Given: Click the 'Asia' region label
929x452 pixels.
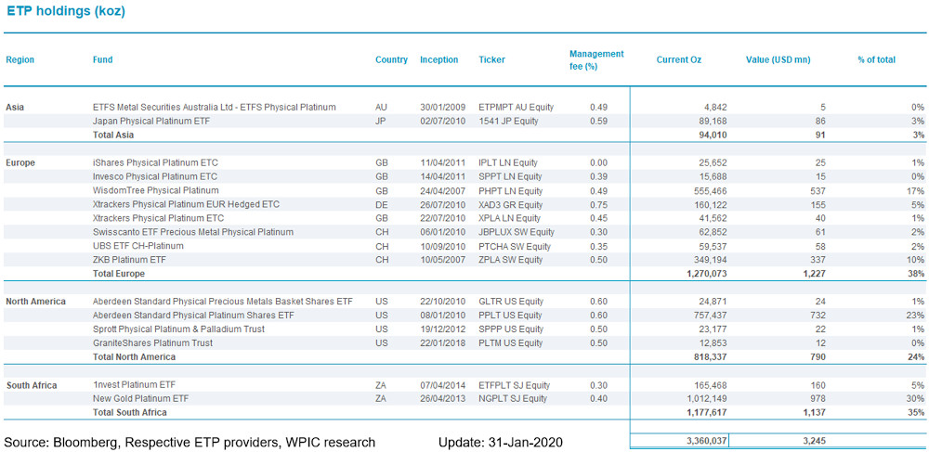Looking at the screenshot, I should click(x=15, y=107).
